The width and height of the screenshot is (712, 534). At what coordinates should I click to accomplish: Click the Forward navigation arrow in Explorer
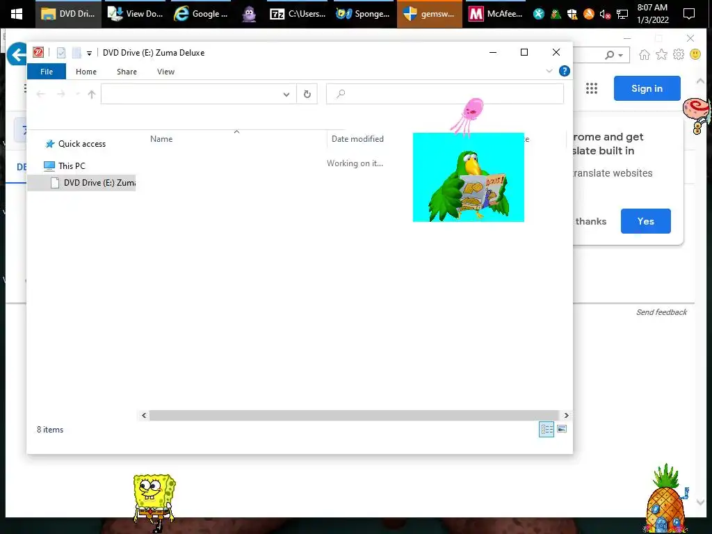click(x=61, y=94)
